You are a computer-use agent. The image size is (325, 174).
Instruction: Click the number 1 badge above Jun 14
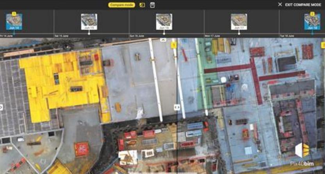(x=14, y=14)
